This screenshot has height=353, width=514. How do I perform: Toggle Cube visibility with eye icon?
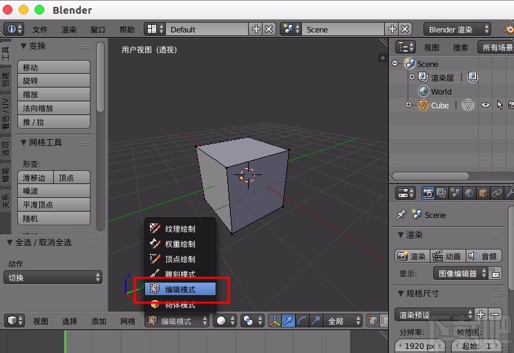[486, 105]
